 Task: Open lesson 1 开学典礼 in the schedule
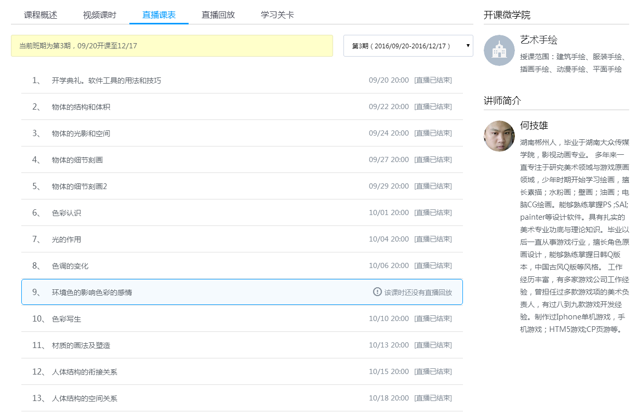coord(107,81)
